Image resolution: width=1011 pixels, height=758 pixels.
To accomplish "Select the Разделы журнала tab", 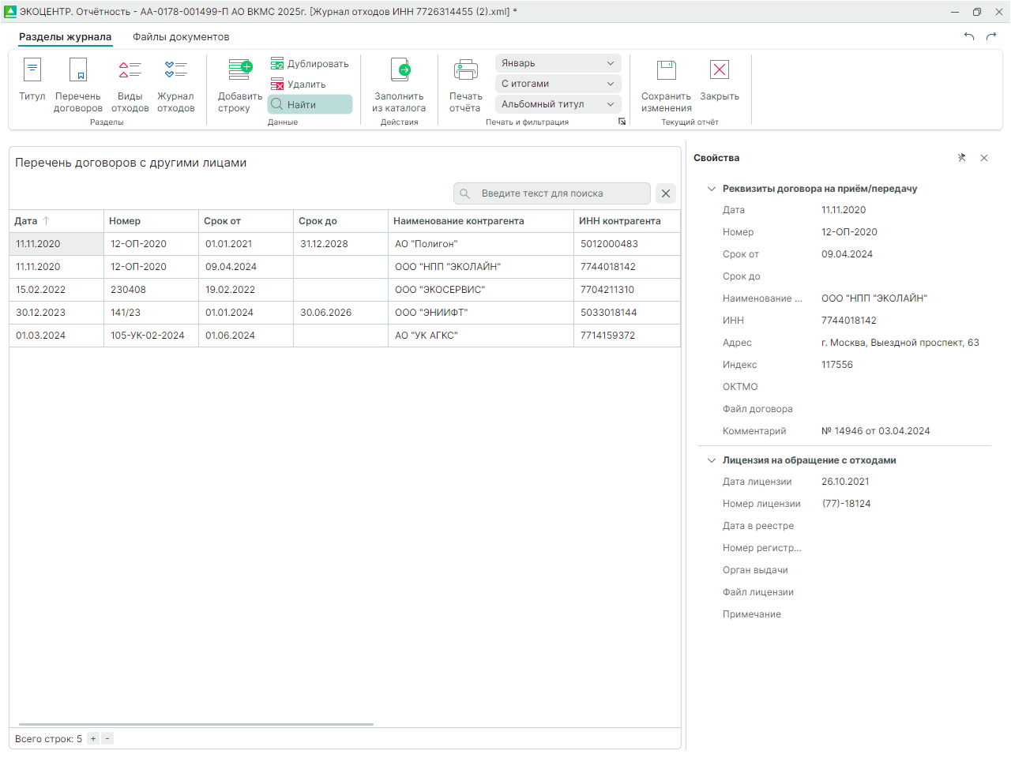I will tap(65, 37).
